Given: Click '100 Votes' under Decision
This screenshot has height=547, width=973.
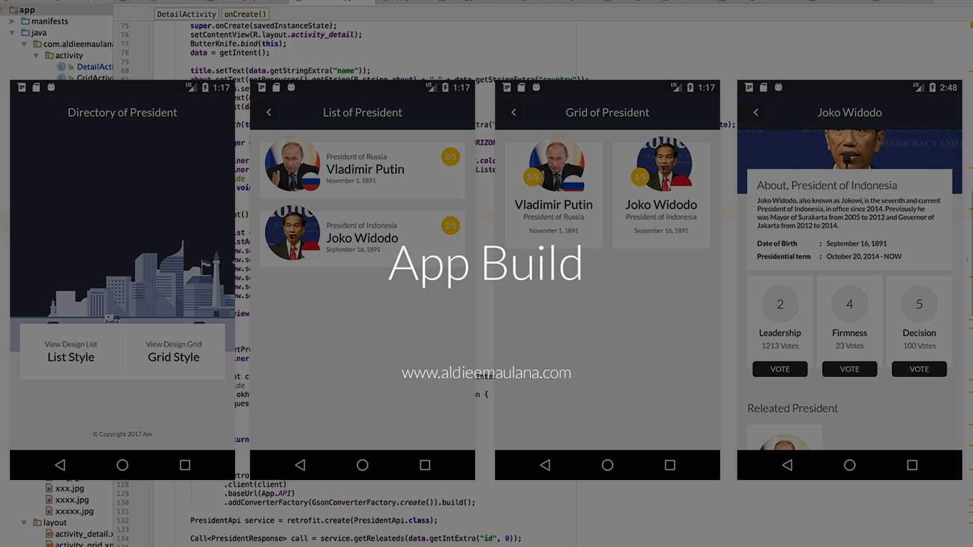Looking at the screenshot, I should [x=920, y=346].
